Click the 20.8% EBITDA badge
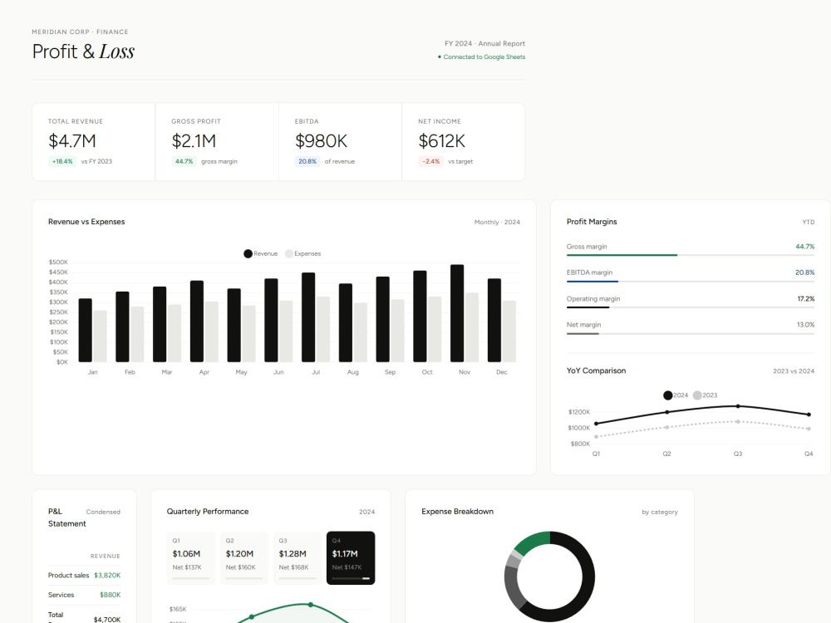831x623 pixels. [307, 162]
